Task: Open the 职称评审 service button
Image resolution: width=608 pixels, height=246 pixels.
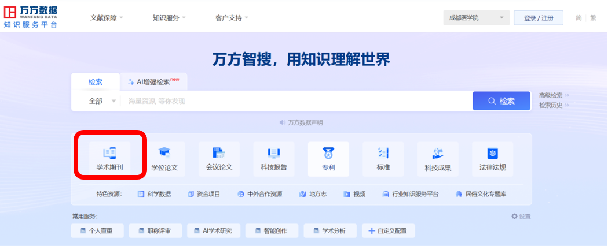Action: coord(156,231)
